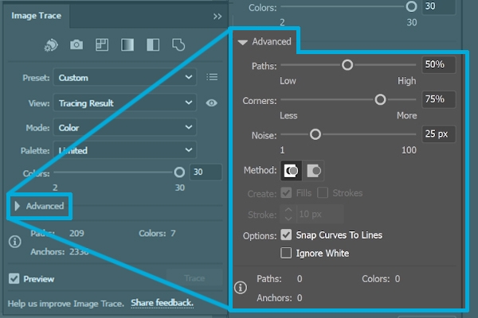Click the Auto-Color preset icon

(50, 45)
